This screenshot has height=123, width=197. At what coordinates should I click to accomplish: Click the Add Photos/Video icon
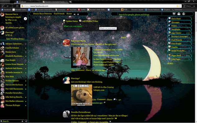pos(80,21)
